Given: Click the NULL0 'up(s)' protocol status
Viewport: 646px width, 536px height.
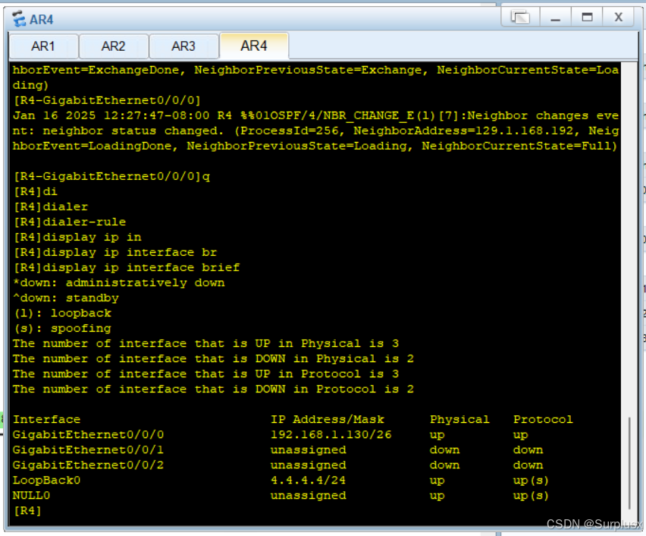Looking at the screenshot, I should (x=531, y=495).
